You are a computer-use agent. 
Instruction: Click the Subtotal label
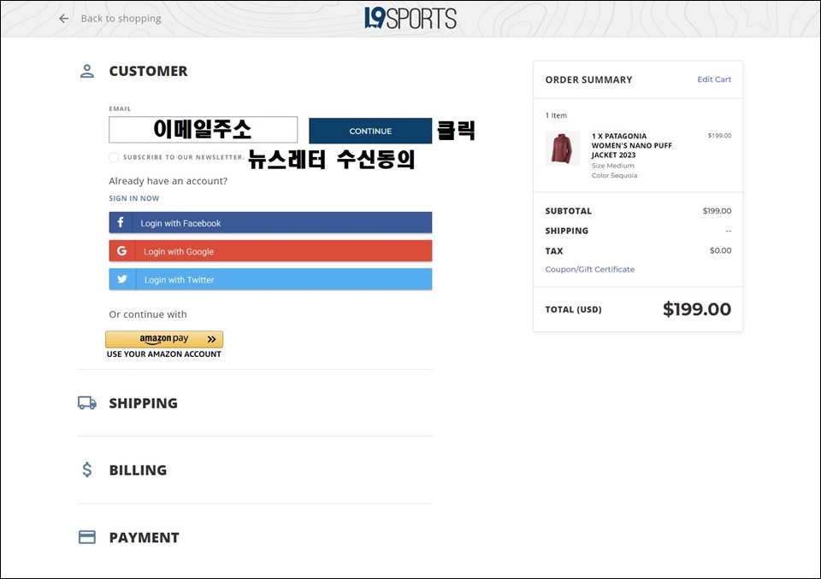(568, 211)
